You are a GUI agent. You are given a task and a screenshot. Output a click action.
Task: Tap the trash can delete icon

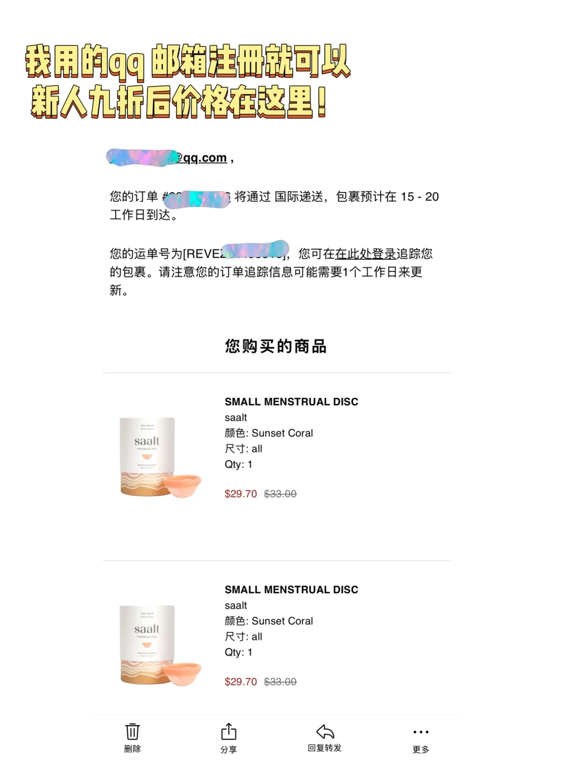[132, 731]
